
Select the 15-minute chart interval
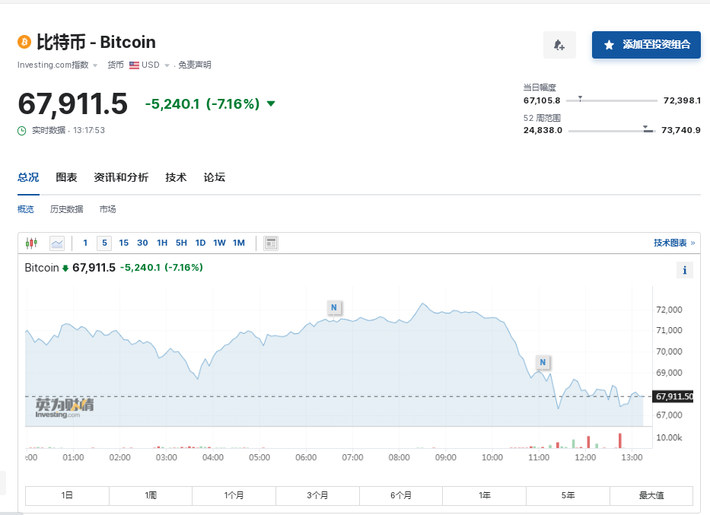(124, 243)
